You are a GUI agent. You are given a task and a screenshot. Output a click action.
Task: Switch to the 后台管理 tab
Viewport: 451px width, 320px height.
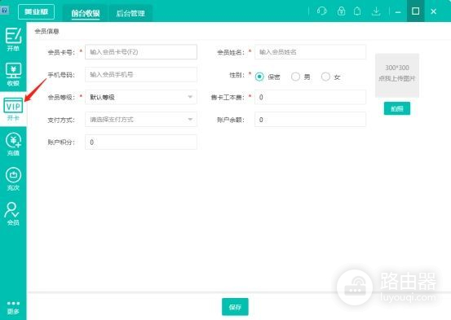coord(130,13)
